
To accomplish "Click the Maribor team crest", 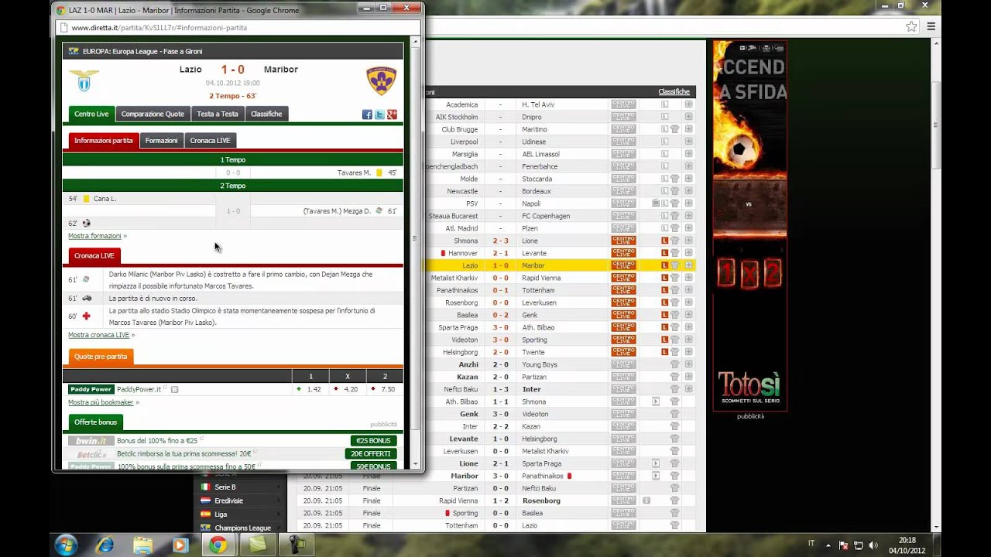I will coord(381,80).
